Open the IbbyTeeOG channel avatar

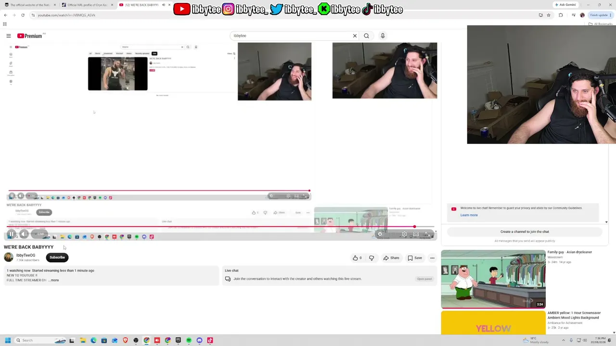click(x=9, y=258)
